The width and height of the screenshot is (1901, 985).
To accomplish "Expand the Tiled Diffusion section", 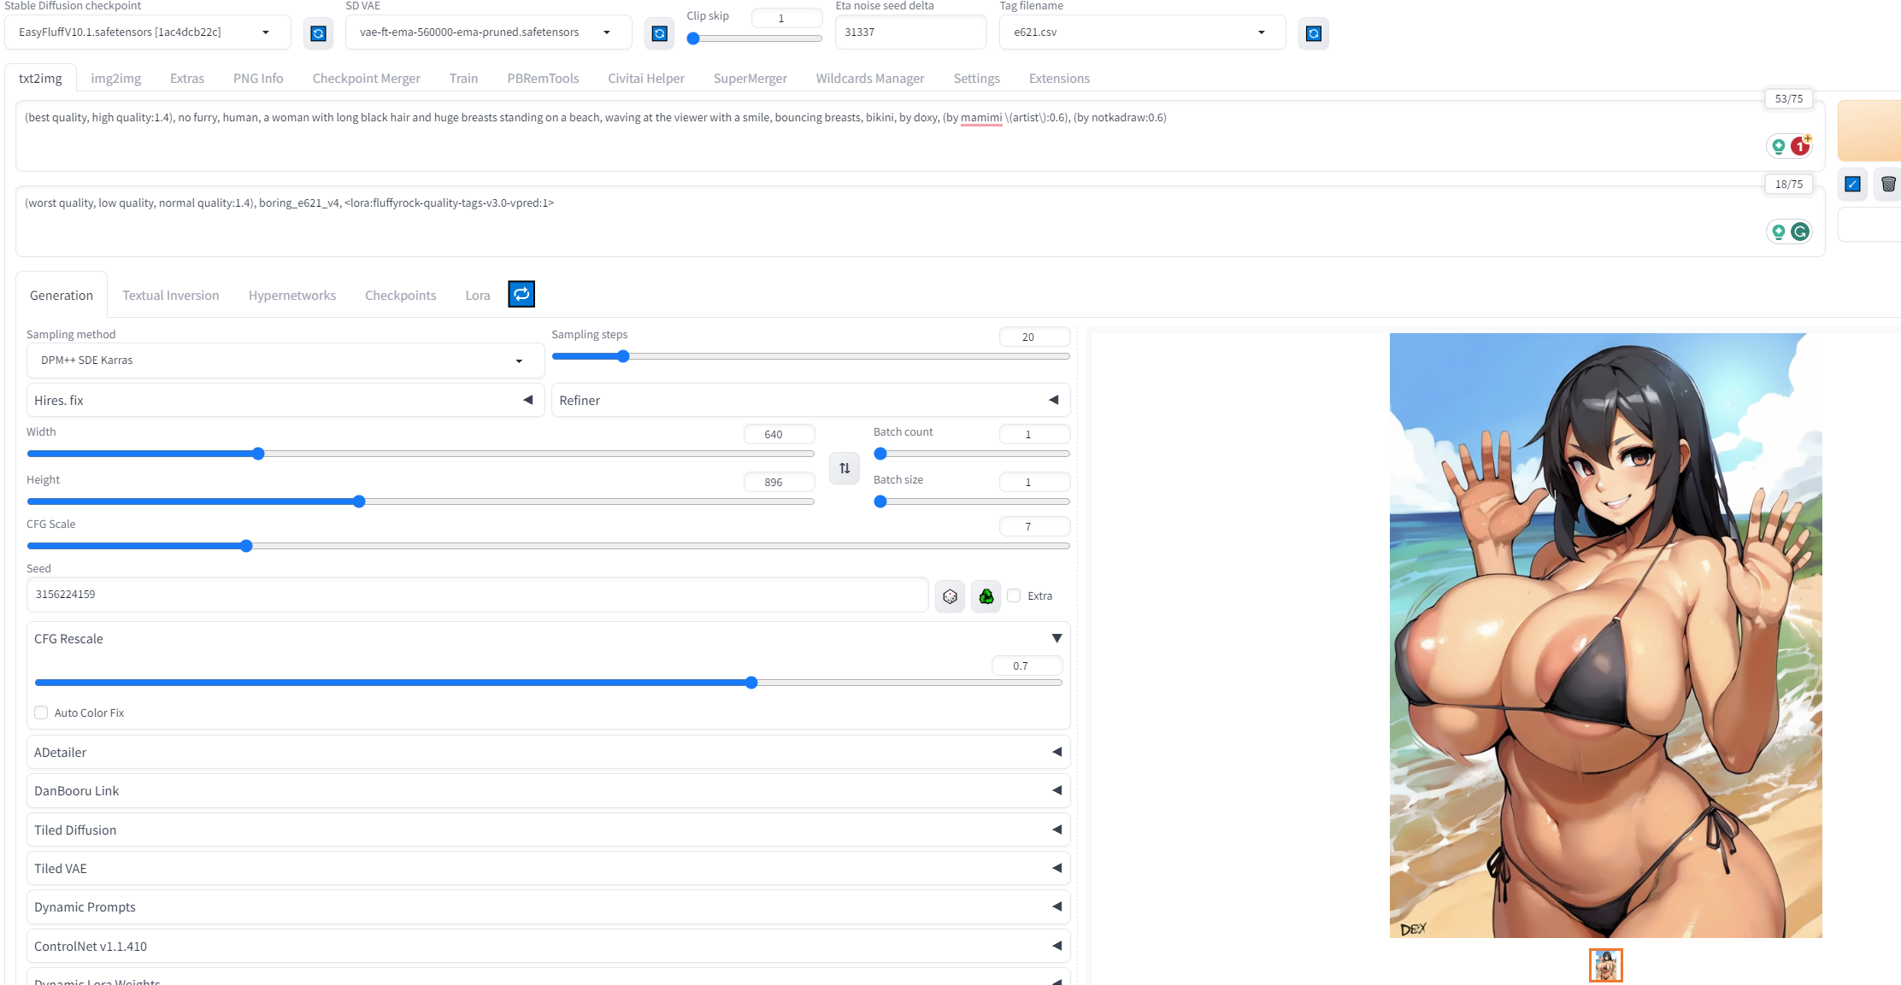I will (549, 830).
